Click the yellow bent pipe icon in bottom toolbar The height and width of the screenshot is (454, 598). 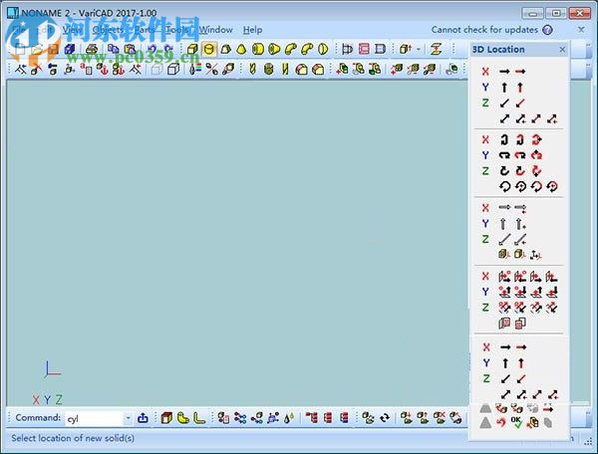click(183, 418)
